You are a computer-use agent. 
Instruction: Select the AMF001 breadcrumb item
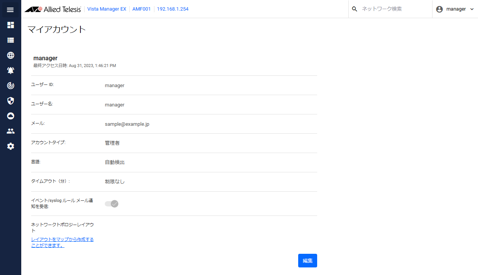(x=142, y=9)
